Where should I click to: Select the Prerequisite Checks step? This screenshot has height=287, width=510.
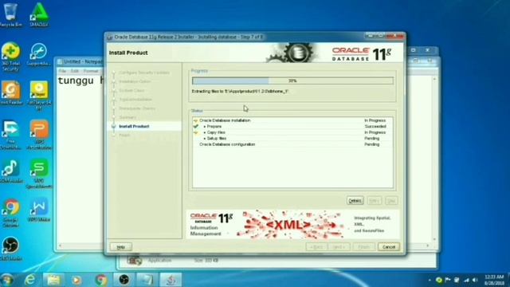coord(137,108)
